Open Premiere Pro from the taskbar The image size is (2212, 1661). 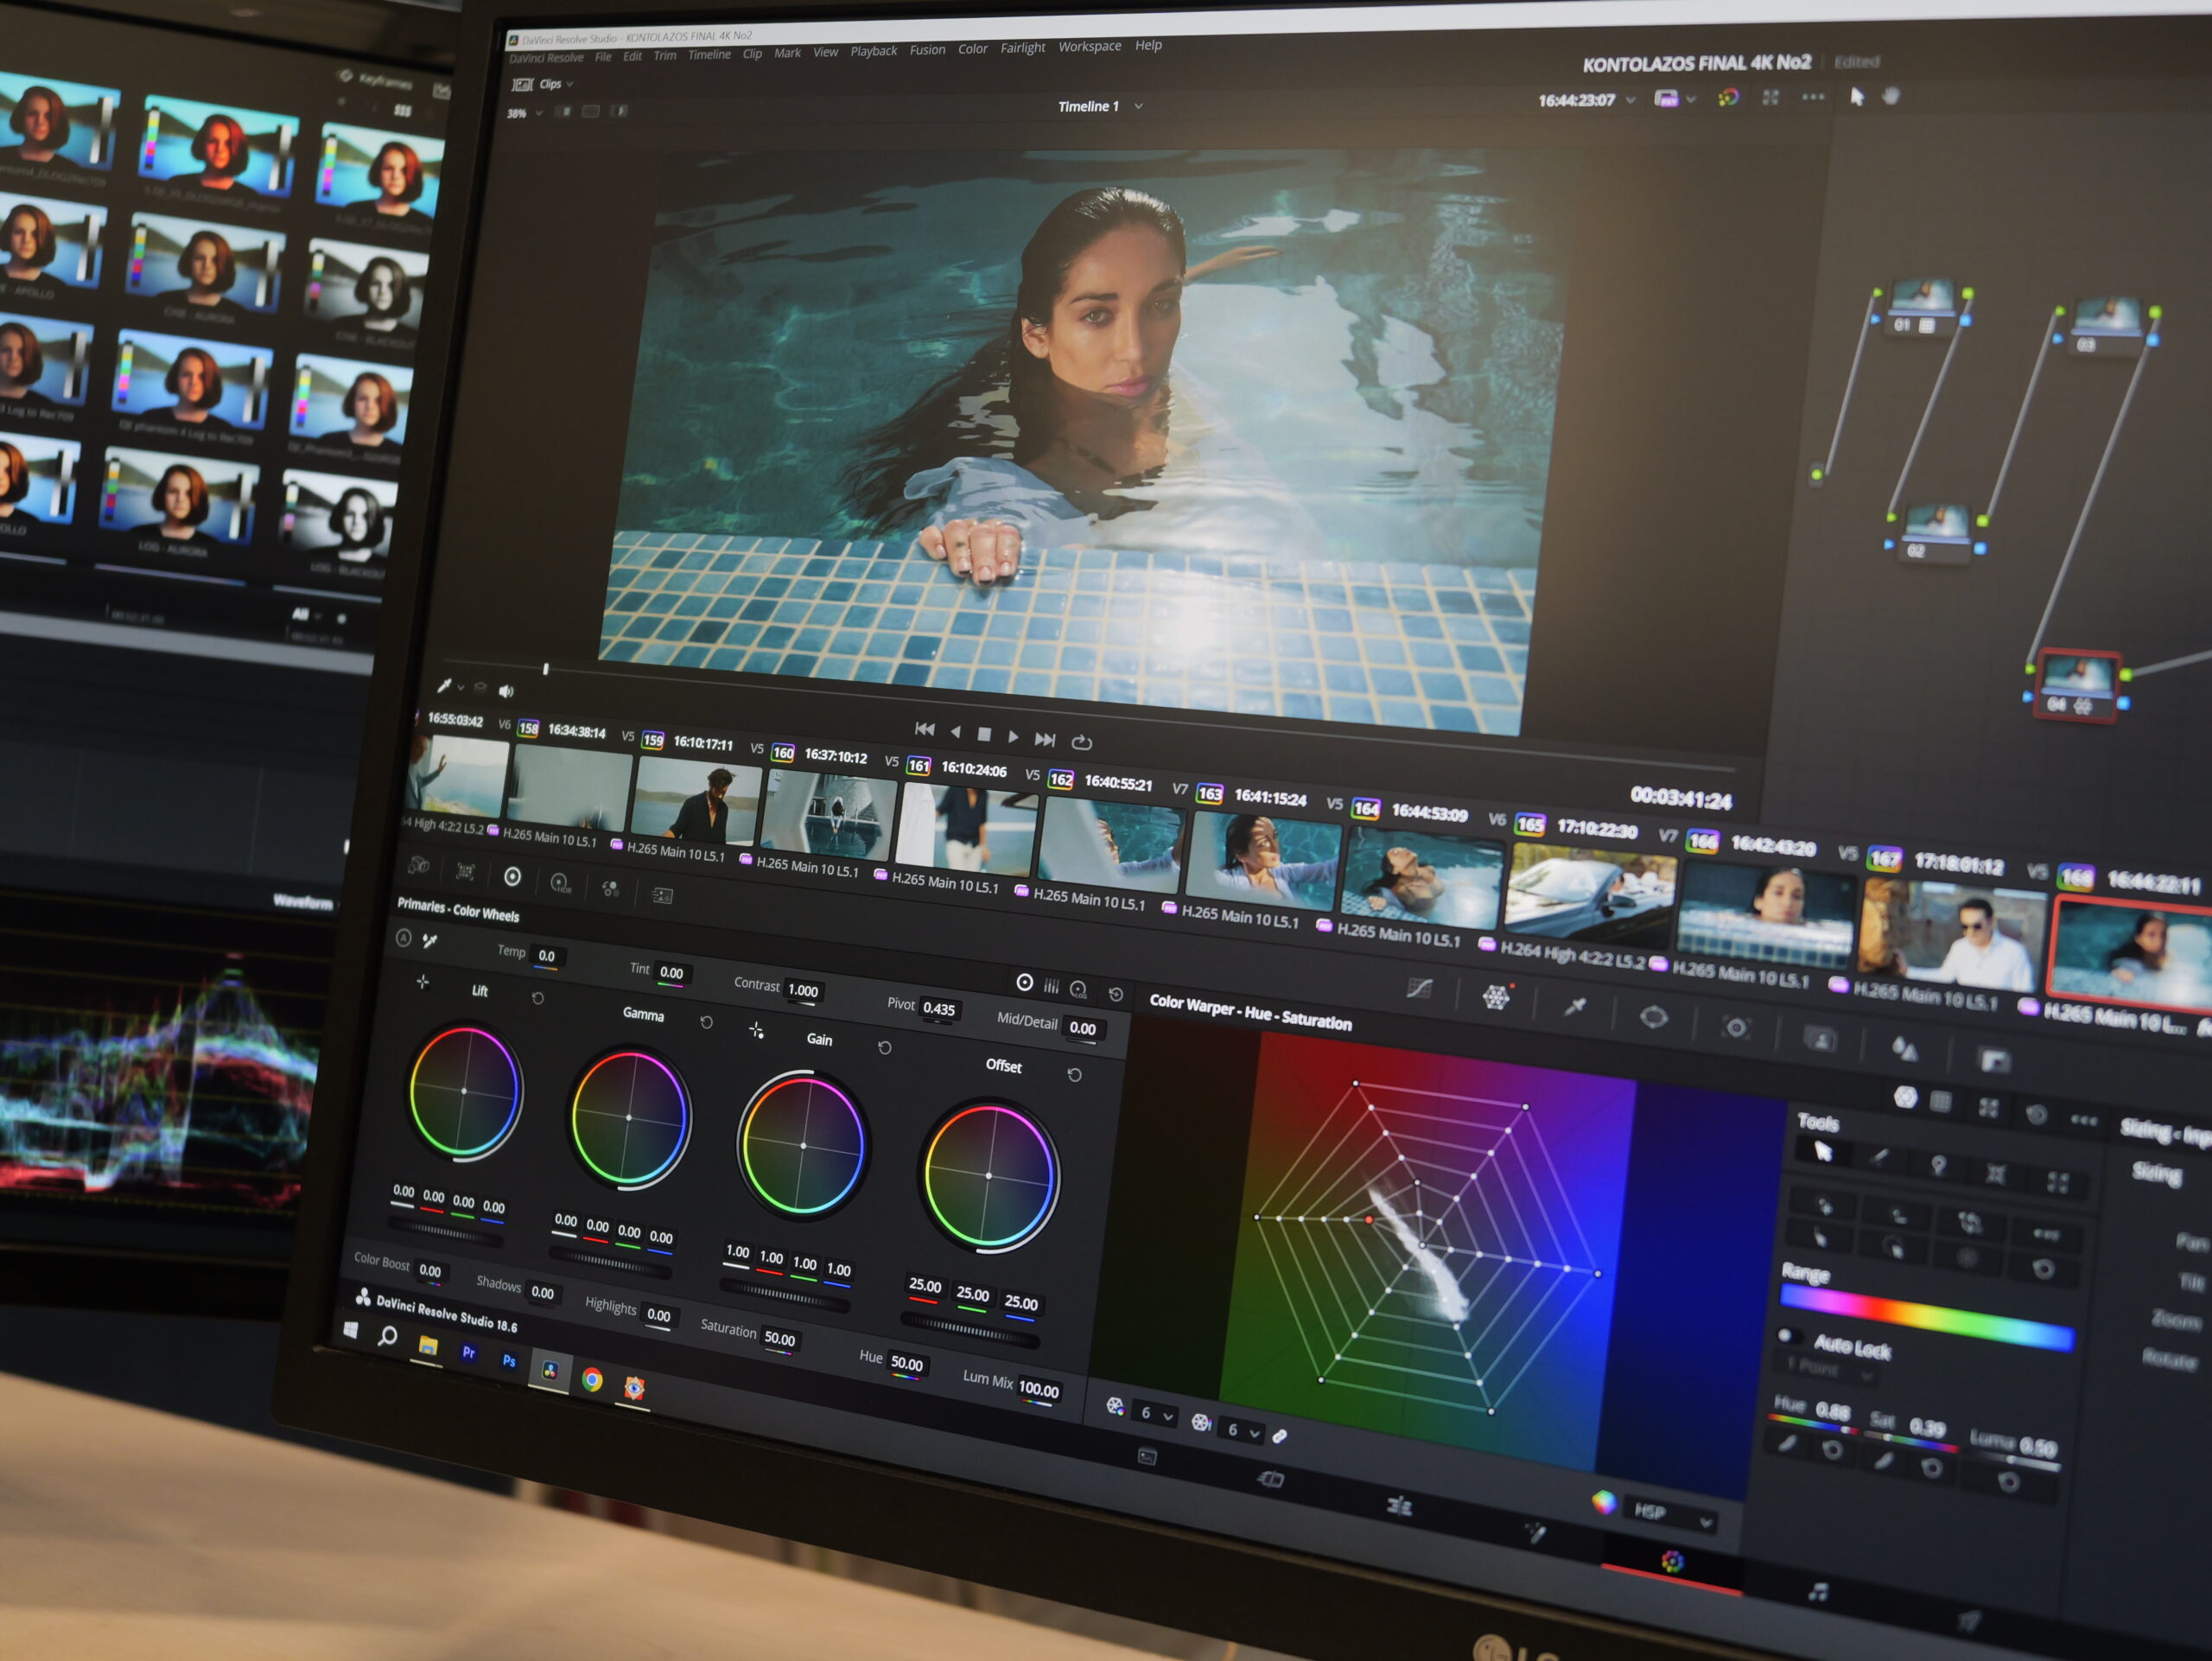pyautogui.click(x=468, y=1353)
